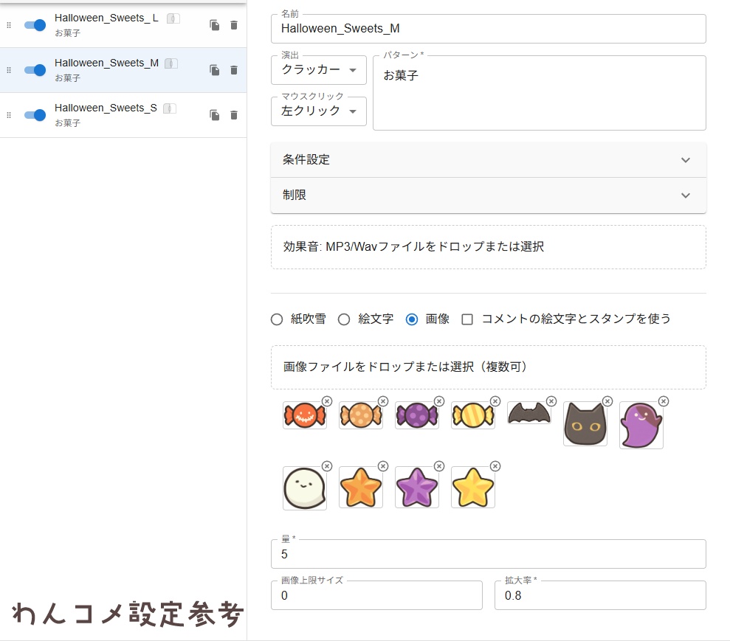
Task: Delete the Halloween_Sweets_M effect
Action: [x=234, y=70]
